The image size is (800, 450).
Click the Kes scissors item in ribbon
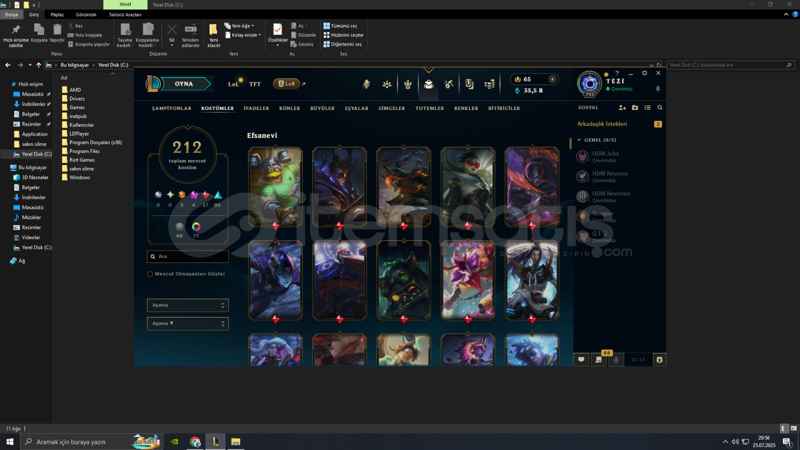(x=75, y=25)
